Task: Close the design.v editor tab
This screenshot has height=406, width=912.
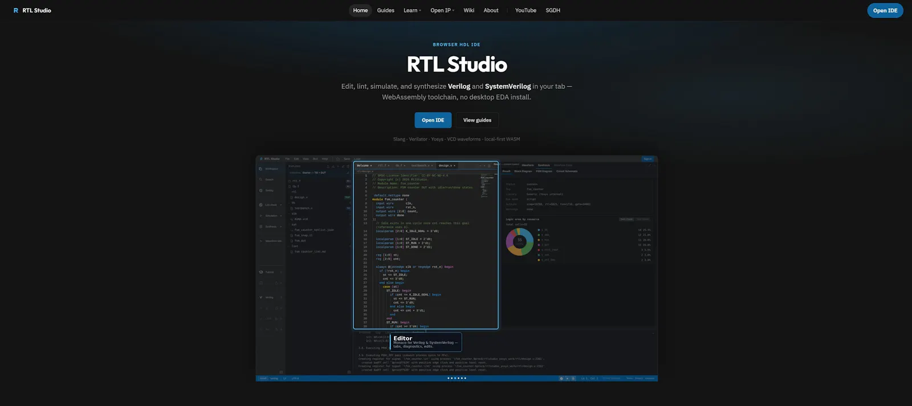Action: point(454,166)
